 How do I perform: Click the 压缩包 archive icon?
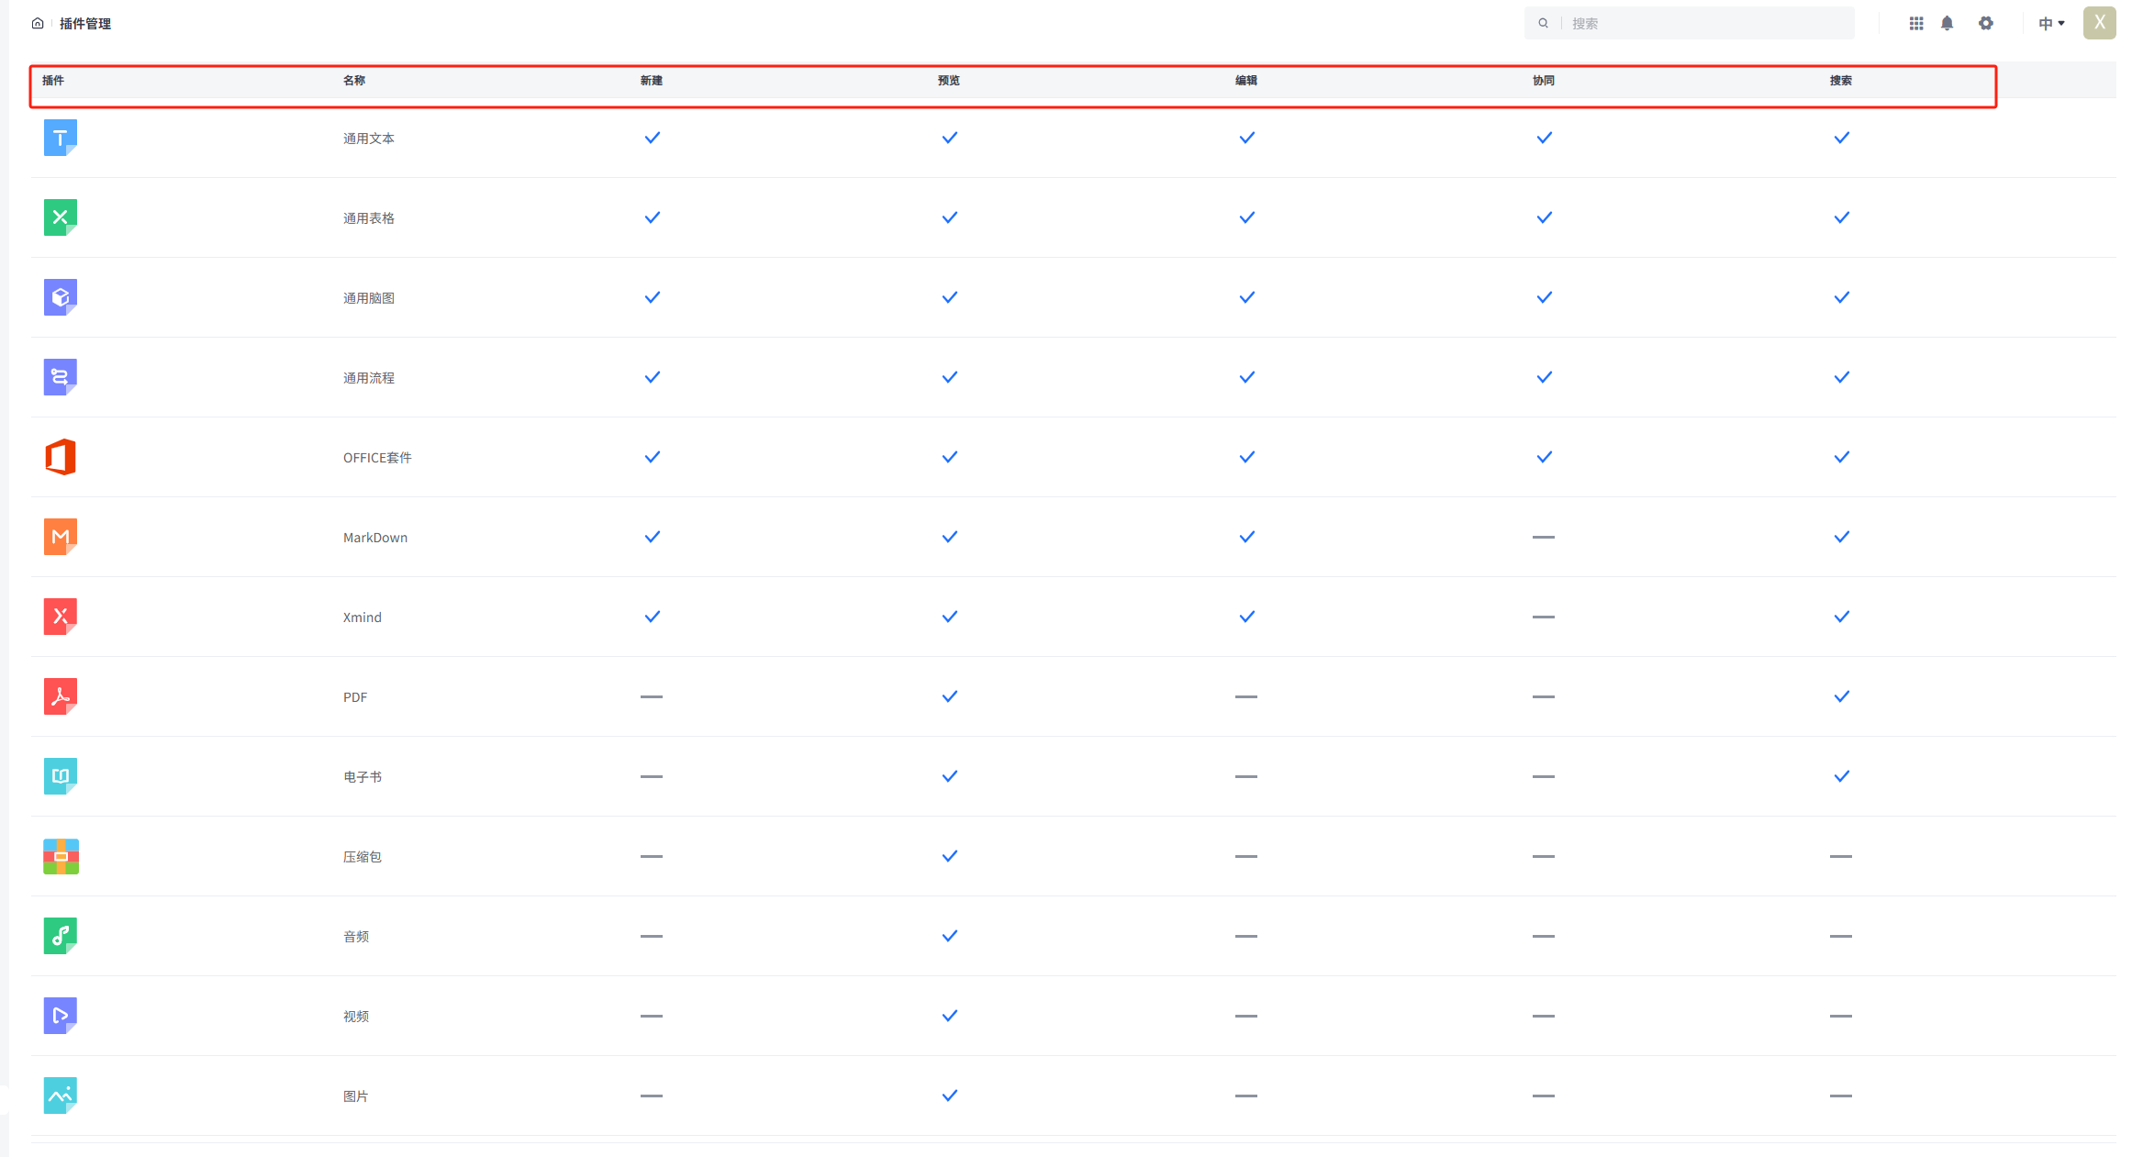pos(61,856)
